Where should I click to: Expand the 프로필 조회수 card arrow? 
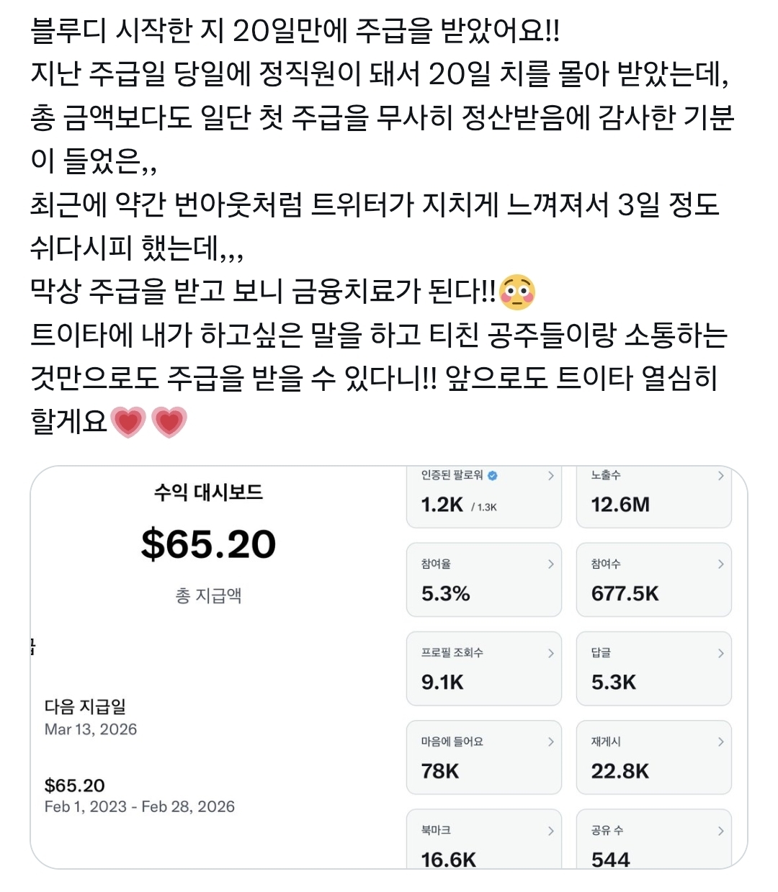550,653
